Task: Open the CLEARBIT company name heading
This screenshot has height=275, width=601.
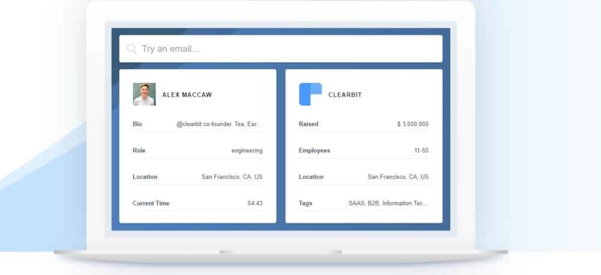Action: point(345,95)
